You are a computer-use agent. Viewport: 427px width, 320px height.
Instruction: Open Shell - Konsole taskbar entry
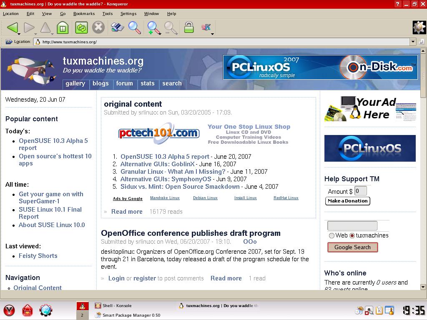113,306
